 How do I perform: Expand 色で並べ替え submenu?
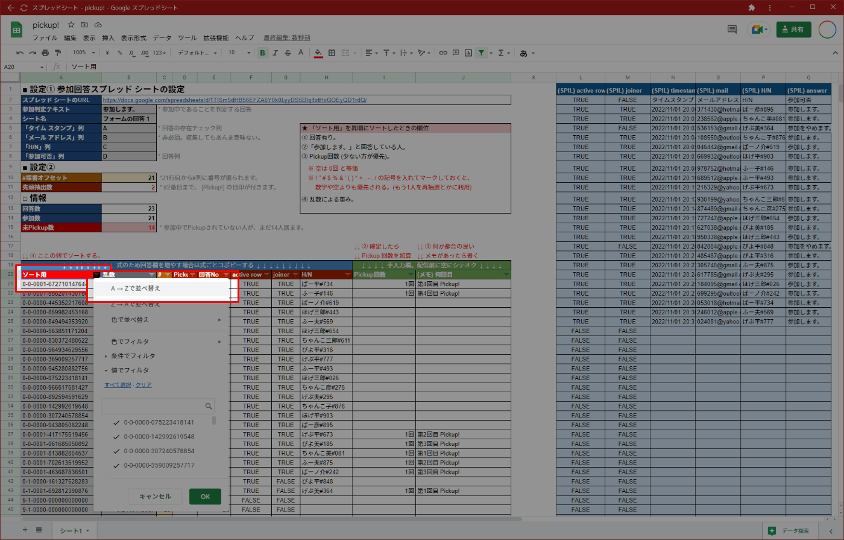pos(162,320)
